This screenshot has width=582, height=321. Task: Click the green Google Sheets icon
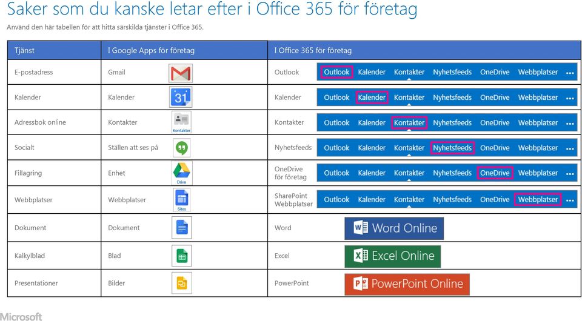pyautogui.click(x=182, y=256)
